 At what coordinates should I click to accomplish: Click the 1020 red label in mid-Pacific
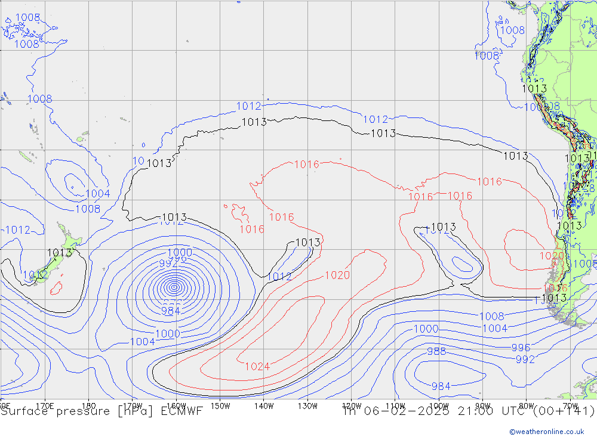[337, 275]
